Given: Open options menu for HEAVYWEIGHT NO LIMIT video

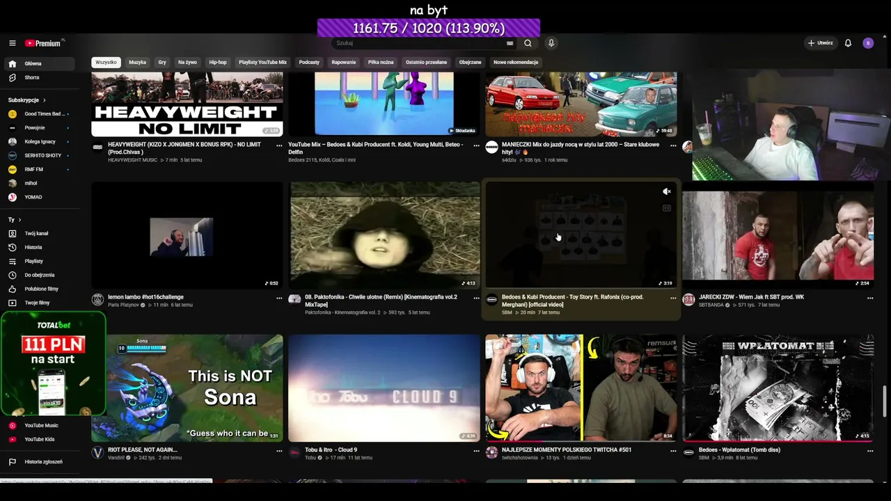Looking at the screenshot, I should coord(279,145).
